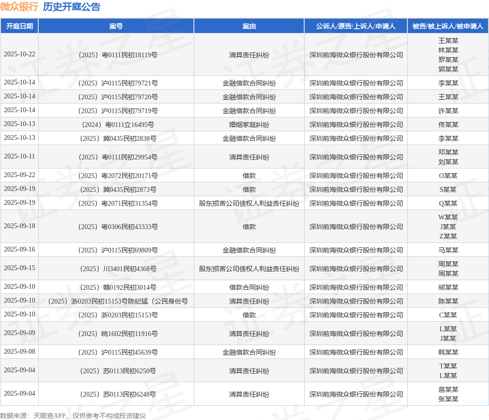The width and height of the screenshot is (489, 420).
Task: Select case number 冀0435民初2838号
Action: (x=118, y=138)
